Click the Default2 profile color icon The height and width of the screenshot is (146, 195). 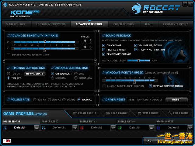point(44,128)
